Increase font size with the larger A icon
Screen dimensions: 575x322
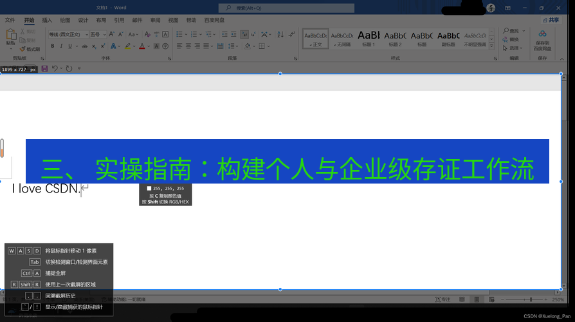pos(112,34)
